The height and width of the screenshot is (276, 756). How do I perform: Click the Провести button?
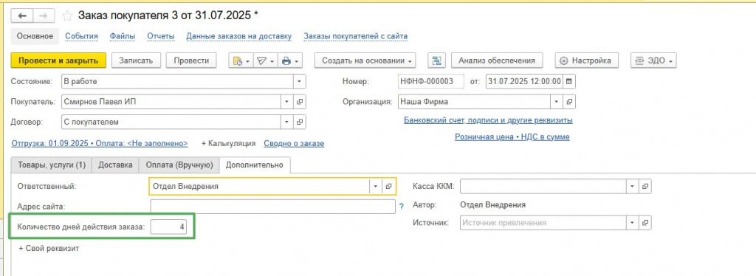coord(191,61)
